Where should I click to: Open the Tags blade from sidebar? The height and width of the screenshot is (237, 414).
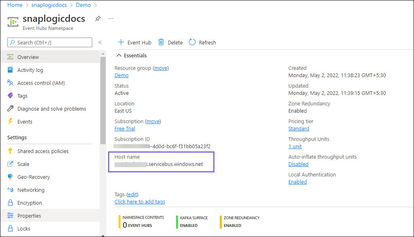coord(24,96)
